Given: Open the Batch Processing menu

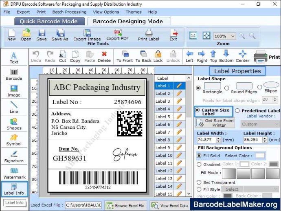Looking at the screenshot, I should [x=69, y=12].
